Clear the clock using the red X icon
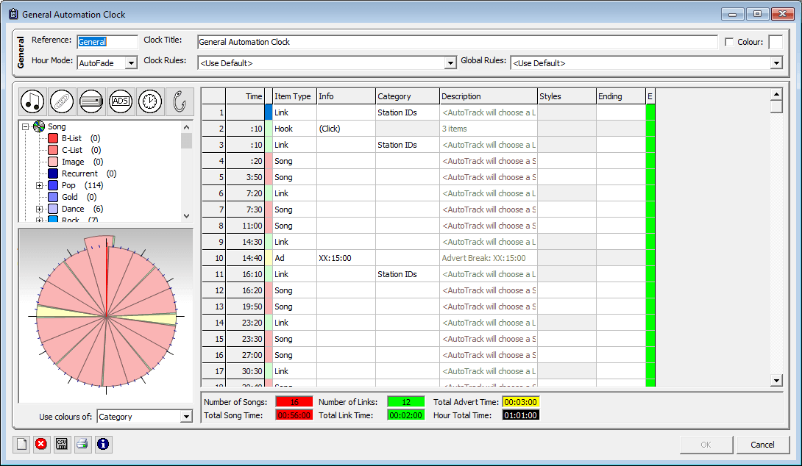Image resolution: width=802 pixels, height=466 pixels. (42, 444)
